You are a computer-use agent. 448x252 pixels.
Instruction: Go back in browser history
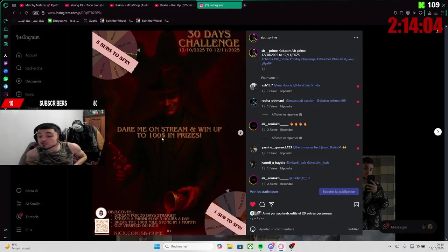14,13
